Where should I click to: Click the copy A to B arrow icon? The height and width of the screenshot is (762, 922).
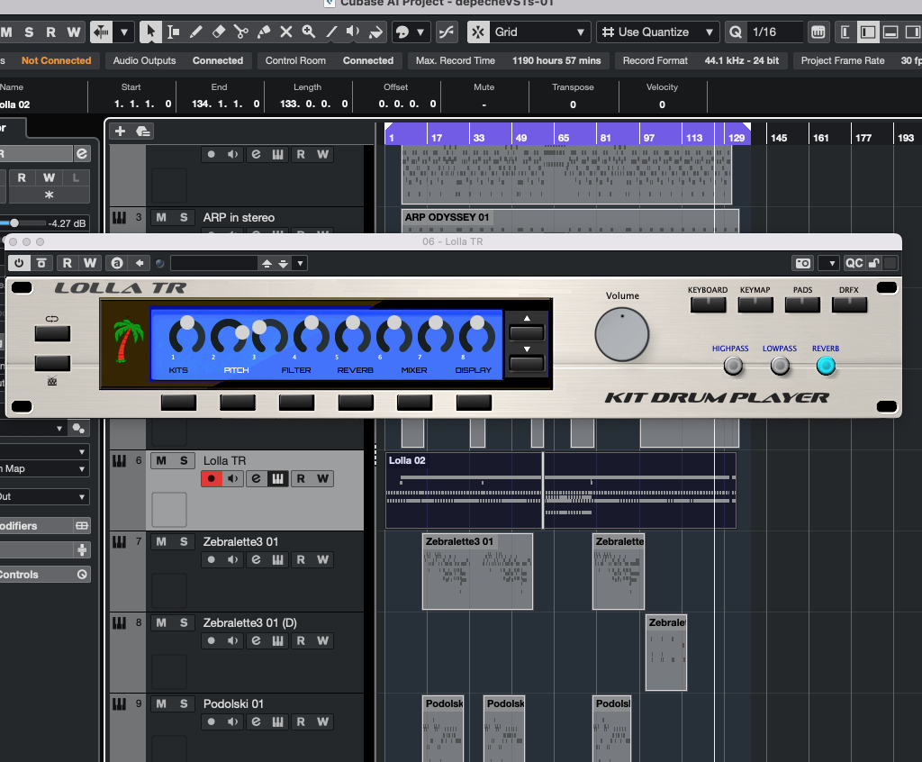tap(140, 263)
